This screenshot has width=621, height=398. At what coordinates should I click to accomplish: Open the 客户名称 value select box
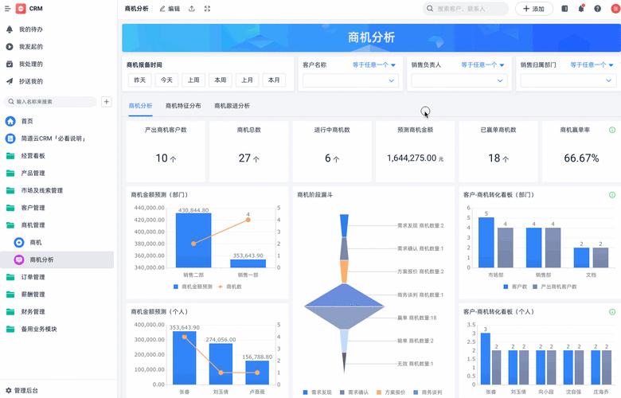[x=350, y=80]
